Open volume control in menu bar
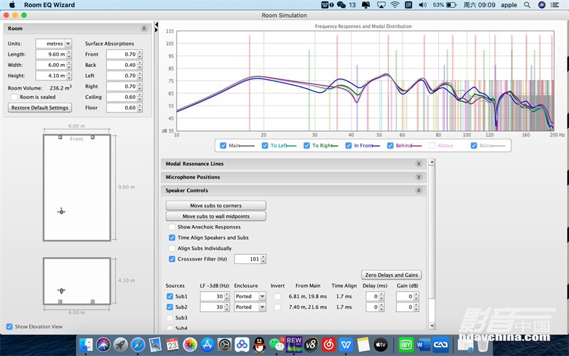This screenshot has width=569, height=356. click(x=422, y=5)
